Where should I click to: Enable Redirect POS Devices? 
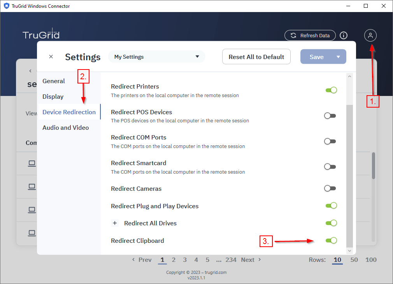coord(330,115)
